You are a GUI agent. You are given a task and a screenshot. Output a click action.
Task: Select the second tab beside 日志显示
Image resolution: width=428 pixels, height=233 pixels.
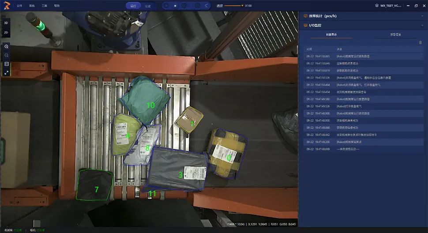click(x=395, y=34)
